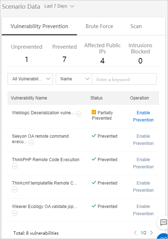Open ellipsis under Thinkcmf templatefile row

tap(15, 190)
